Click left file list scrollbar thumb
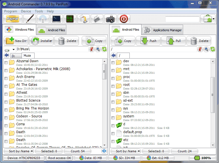219x163 pixels. tap(104, 72)
